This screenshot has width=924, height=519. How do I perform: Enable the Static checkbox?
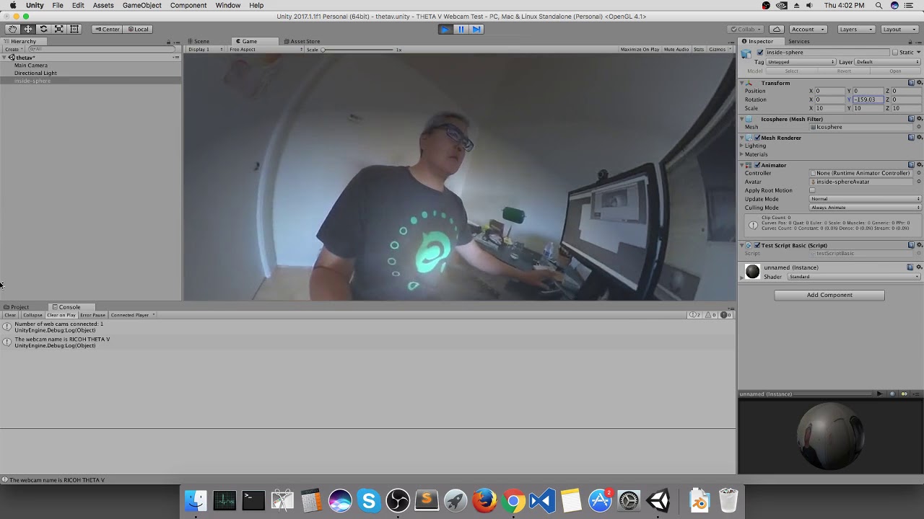pos(895,53)
